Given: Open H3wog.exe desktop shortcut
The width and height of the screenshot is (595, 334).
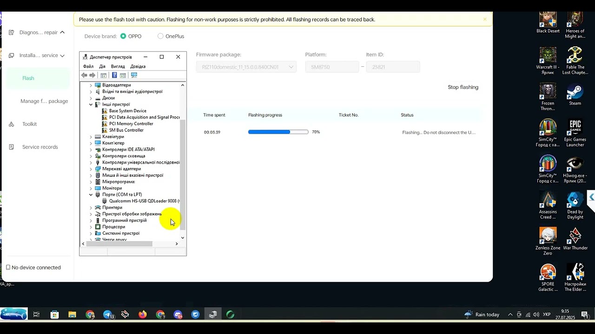Looking at the screenshot, I should [x=575, y=170].
